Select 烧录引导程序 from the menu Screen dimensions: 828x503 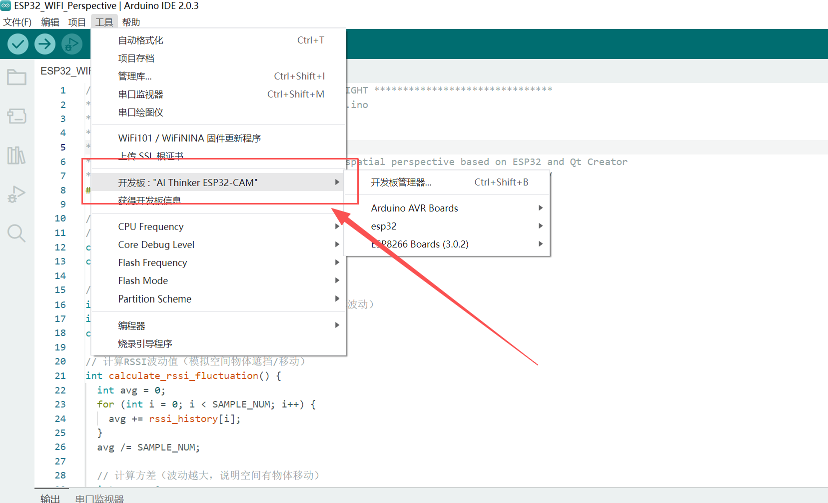[x=219, y=343]
